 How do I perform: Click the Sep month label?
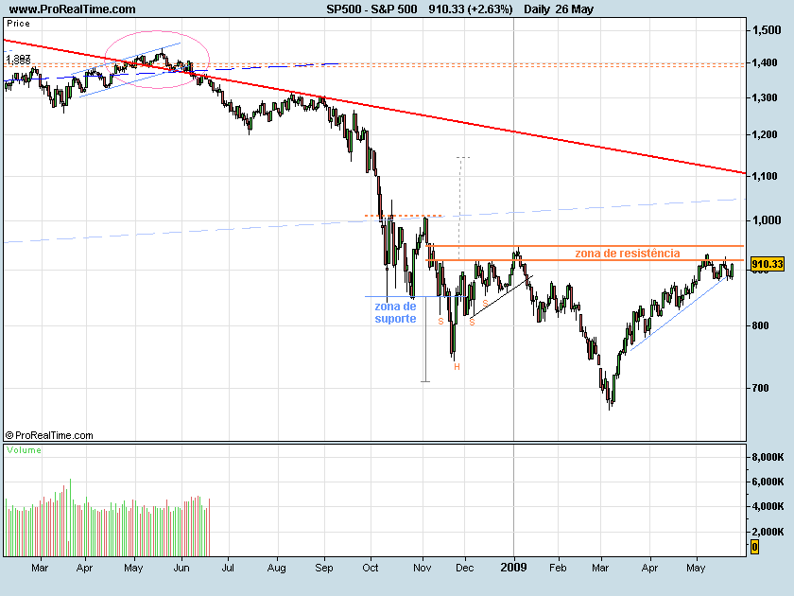pos(324,569)
